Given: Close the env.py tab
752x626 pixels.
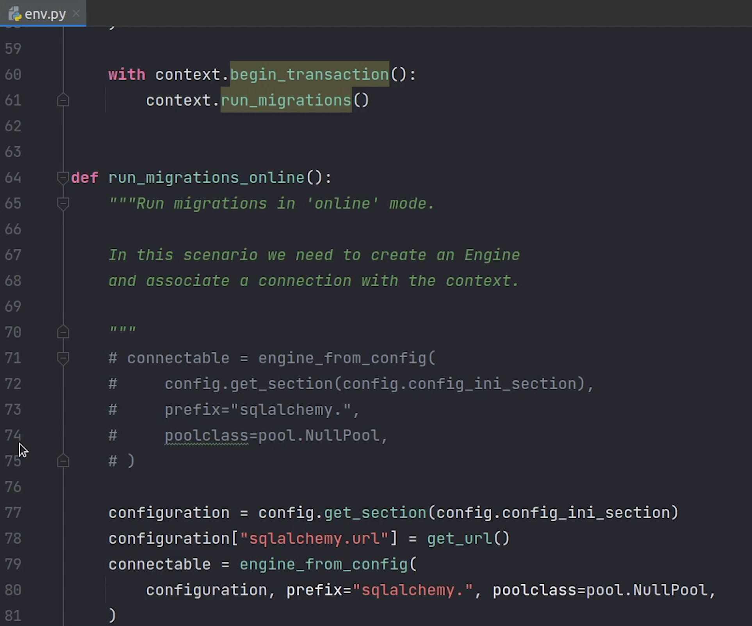Looking at the screenshot, I should 77,14.
